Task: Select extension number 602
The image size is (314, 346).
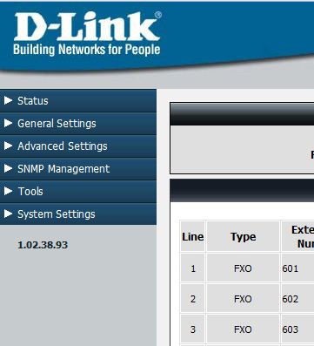Action: pyautogui.click(x=291, y=299)
